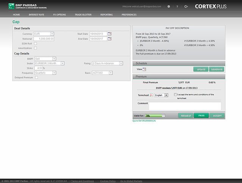The width and height of the screenshot is (242, 183).
Task: Accept the termsheet terms and conditions checkbox
Action: click(x=175, y=94)
